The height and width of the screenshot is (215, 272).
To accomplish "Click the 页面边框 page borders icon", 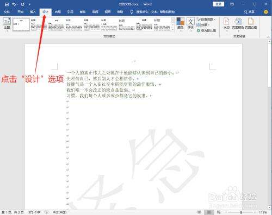I will 251,24.
